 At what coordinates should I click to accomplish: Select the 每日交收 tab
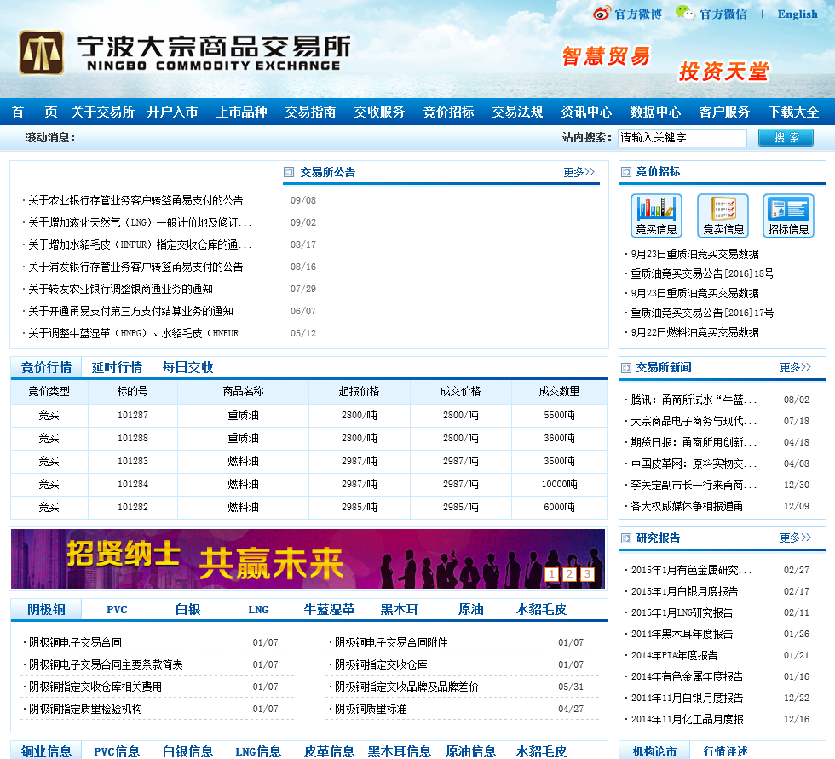(x=187, y=367)
